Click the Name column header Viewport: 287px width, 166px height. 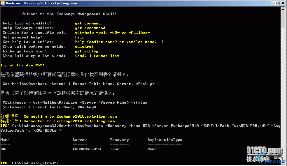point(5,140)
